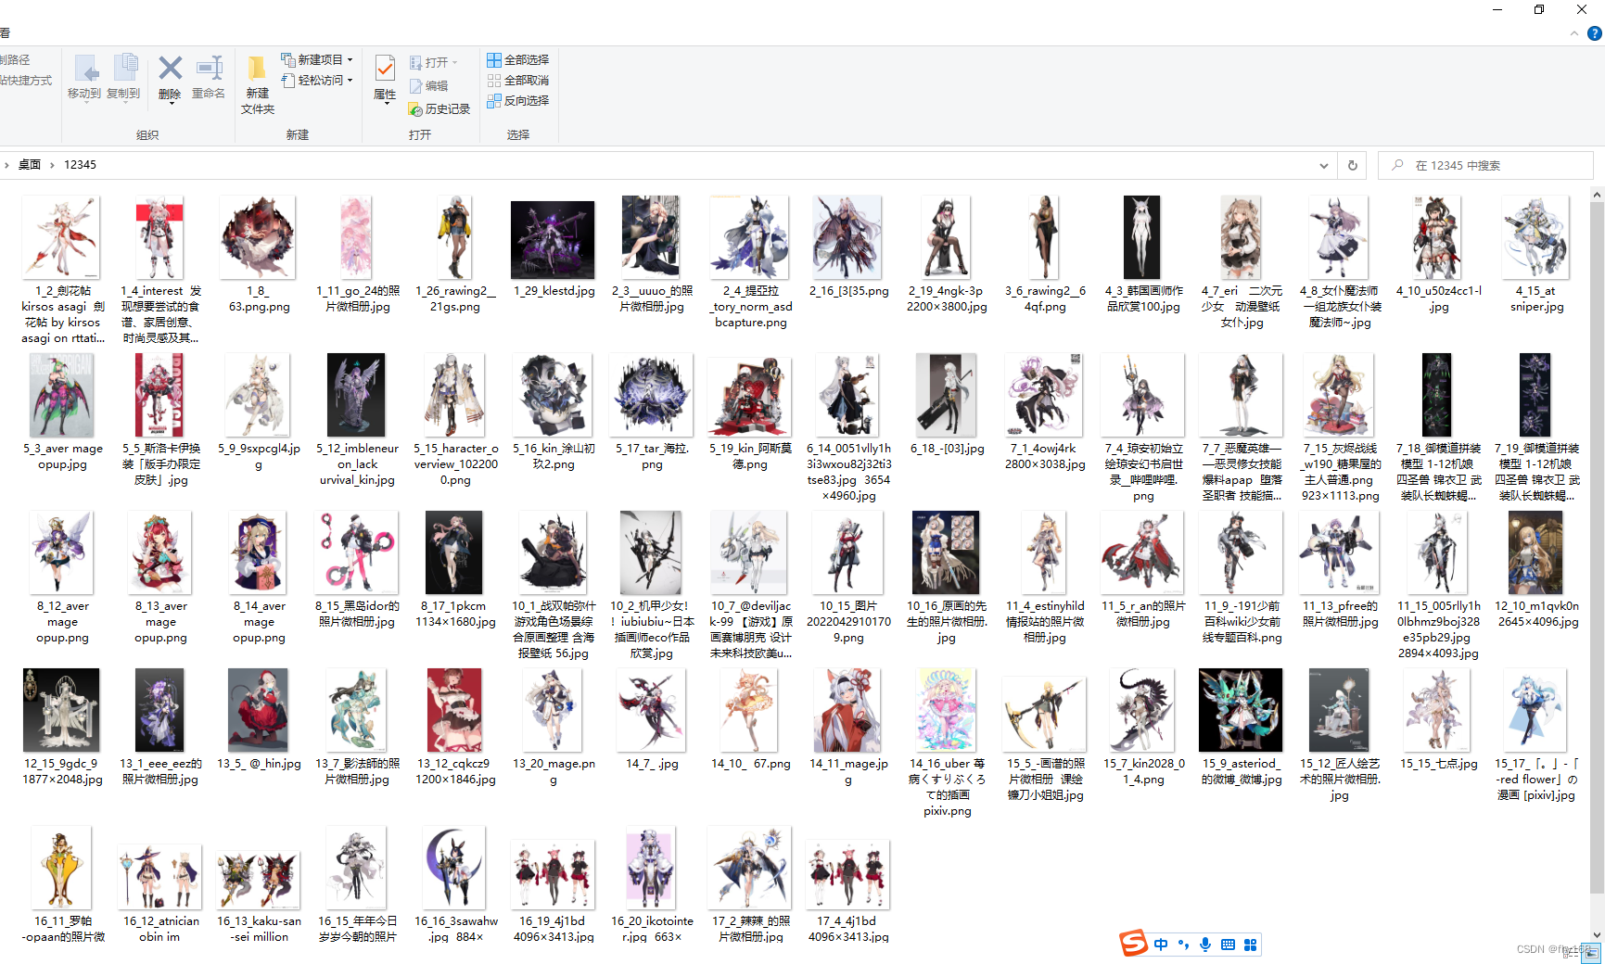Open the address bar history dropdown

[x=1324, y=165]
